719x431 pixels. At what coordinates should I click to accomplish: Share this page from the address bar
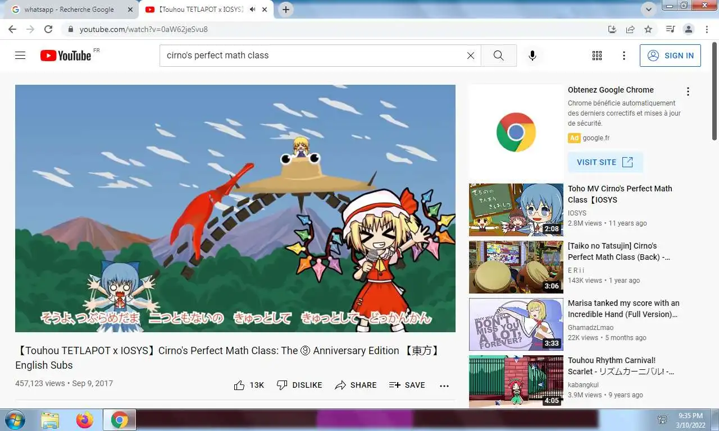tap(630, 29)
